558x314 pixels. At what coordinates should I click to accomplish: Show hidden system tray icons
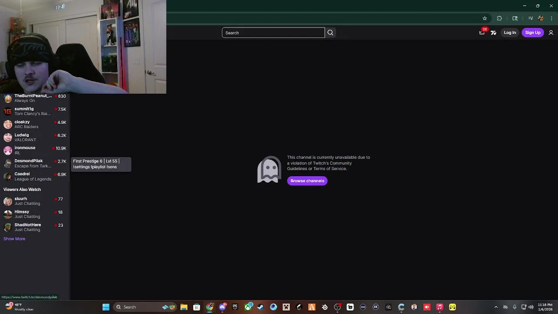click(x=496, y=307)
